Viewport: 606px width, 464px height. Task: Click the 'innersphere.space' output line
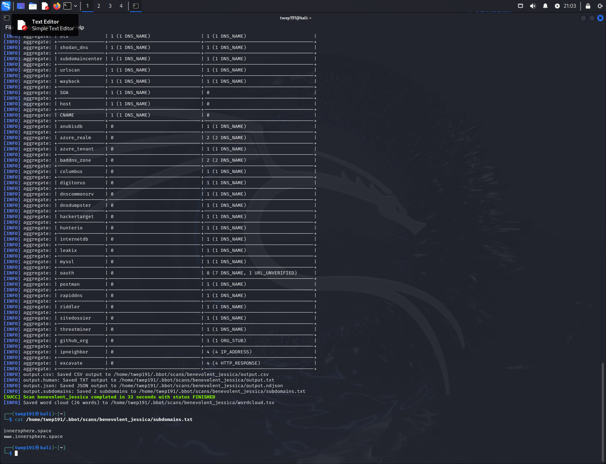(x=28, y=431)
